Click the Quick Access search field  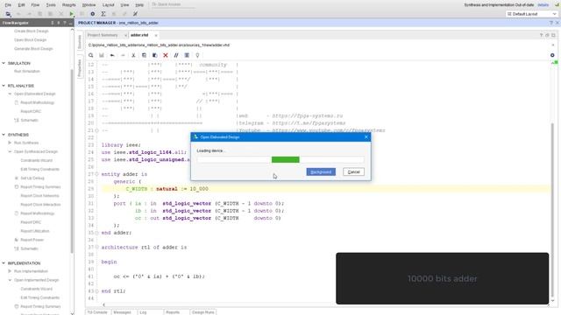(x=174, y=4)
